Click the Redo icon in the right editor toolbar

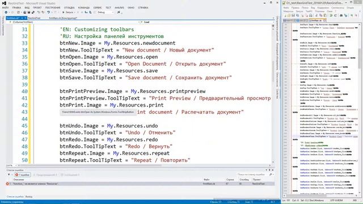click(335, 15)
